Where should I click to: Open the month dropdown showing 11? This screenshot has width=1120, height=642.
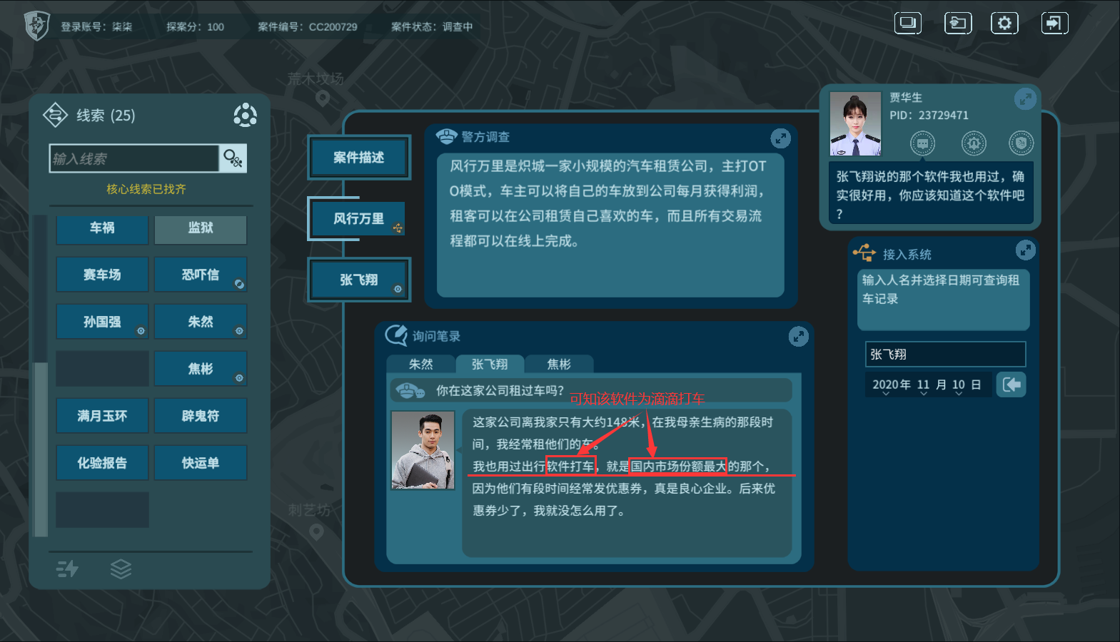coord(924,385)
